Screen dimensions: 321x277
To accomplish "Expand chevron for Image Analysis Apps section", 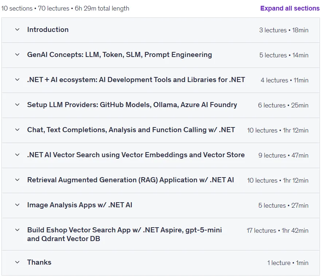I will (17, 205).
